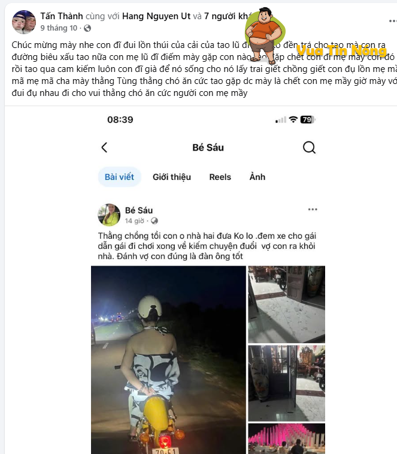Click the Hang Nguyen Ut tagged name
397x454 pixels.
coord(156,16)
